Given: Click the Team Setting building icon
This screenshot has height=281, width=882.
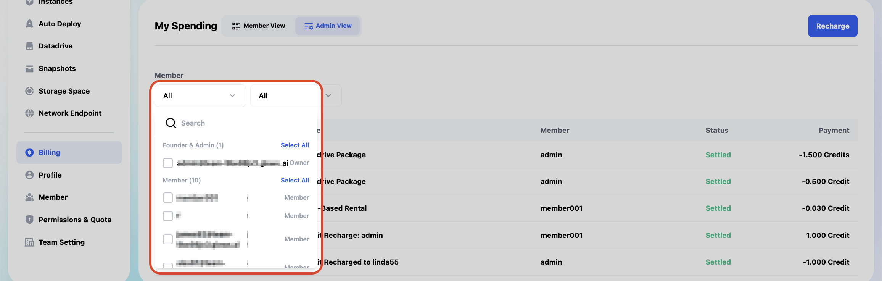Looking at the screenshot, I should pos(29,242).
